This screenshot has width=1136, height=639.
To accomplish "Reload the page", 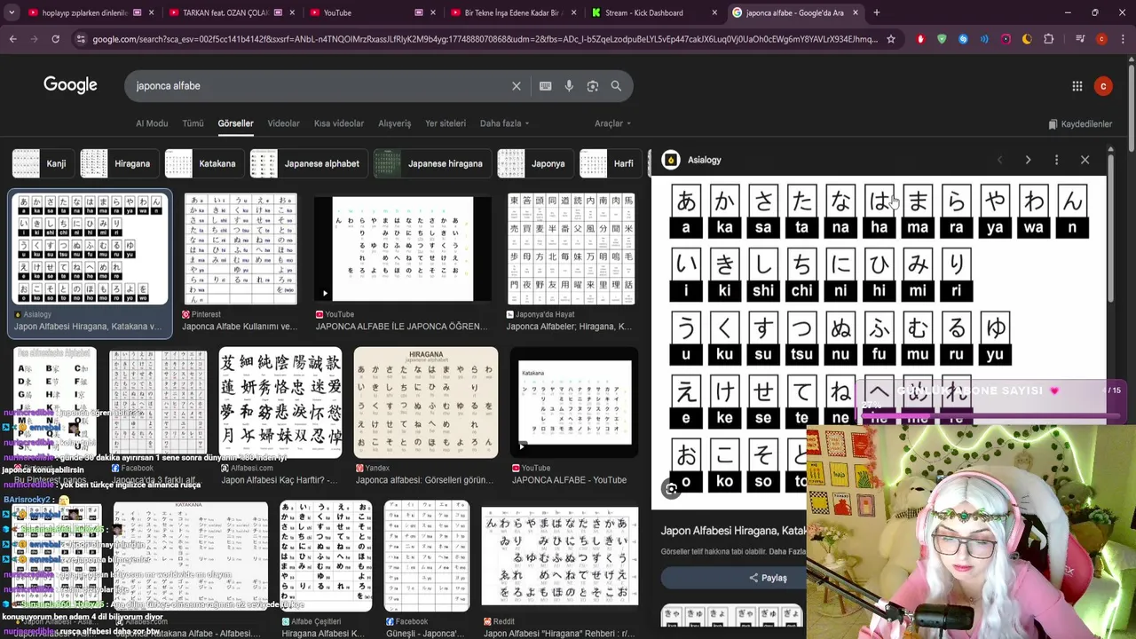I will (55, 39).
